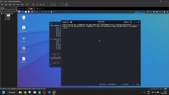Switch to workspace 2

[42, 12]
